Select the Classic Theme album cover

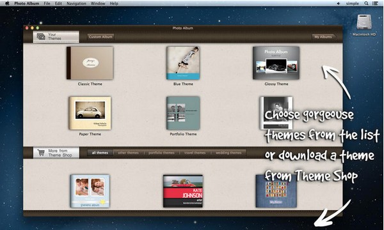[90, 63]
